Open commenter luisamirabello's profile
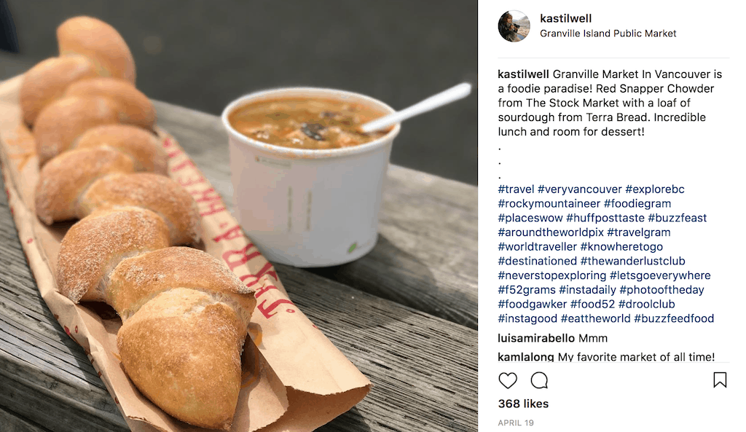This screenshot has height=432, width=746. pos(536,338)
